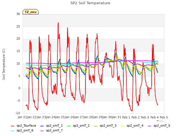Click the Jan 21 x-axis date label
Viewport: 181px width, 136px height.
pos(23,117)
